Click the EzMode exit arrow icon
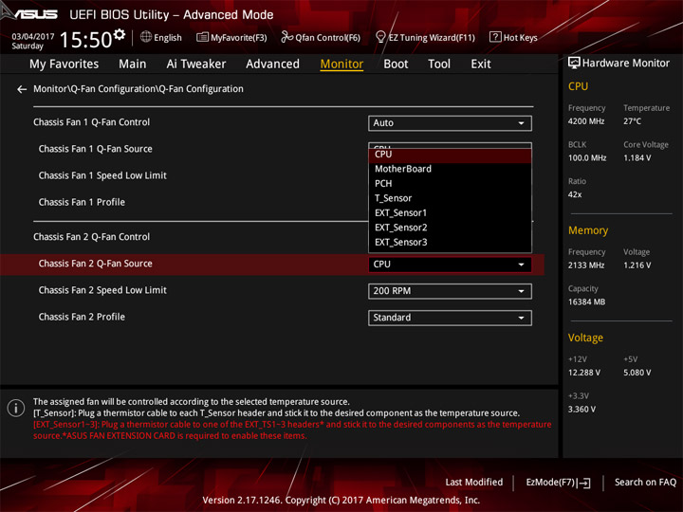Image resolution: width=683 pixels, height=512 pixels. coord(585,483)
